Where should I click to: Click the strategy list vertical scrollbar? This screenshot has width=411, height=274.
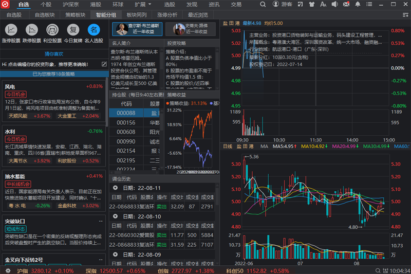pyautogui.click(x=107, y=102)
